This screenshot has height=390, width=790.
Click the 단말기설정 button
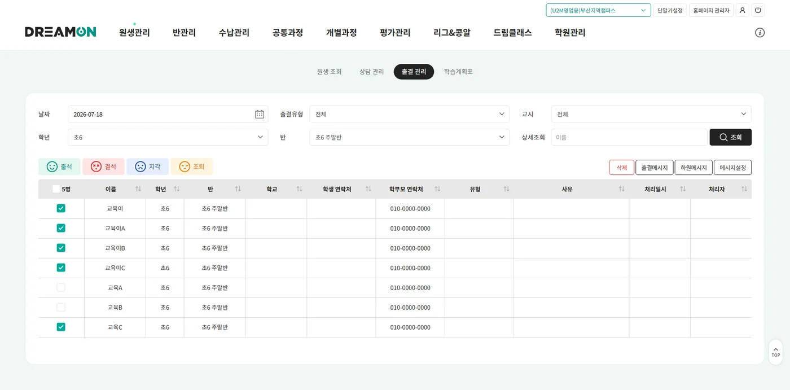tap(670, 10)
